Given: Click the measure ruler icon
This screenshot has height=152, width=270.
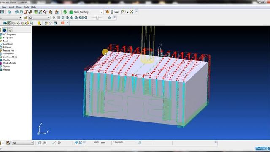Looking at the screenshot, I should [116, 11].
